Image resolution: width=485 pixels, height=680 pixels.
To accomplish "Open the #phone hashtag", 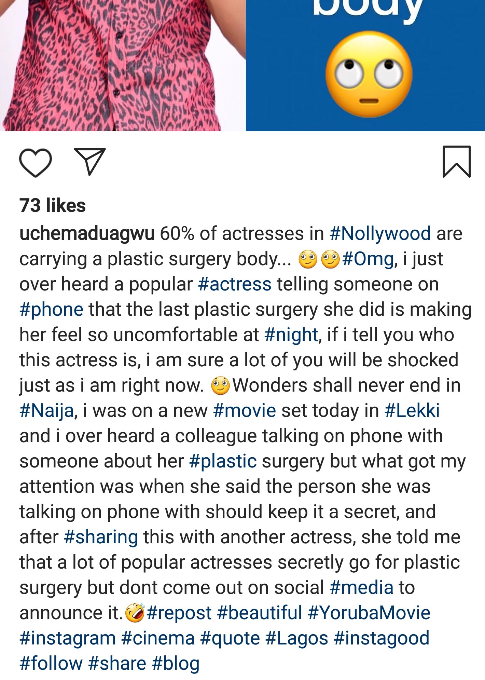I will tap(51, 310).
